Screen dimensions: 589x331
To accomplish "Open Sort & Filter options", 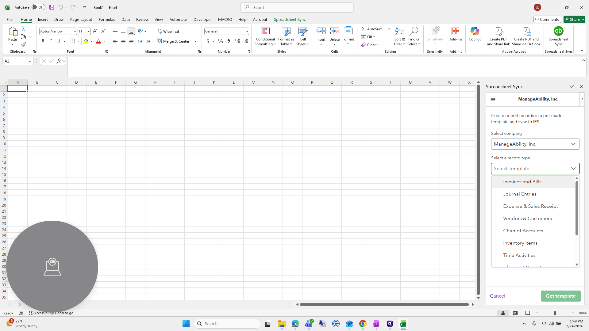I will [x=399, y=36].
